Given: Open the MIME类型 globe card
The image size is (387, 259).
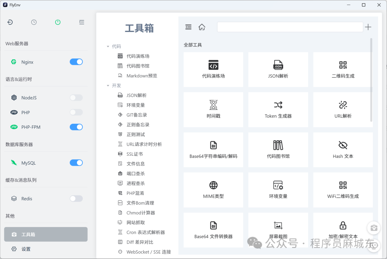Looking at the screenshot, I should [213, 190].
